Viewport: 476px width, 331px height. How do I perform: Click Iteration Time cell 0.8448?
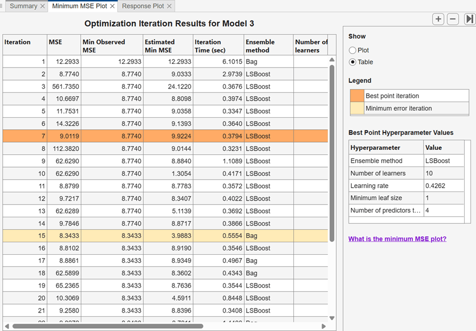pyautogui.click(x=218, y=298)
